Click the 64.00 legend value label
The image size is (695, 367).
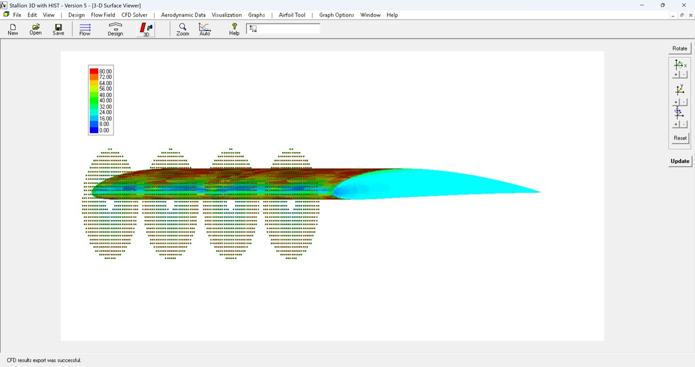[x=105, y=83]
